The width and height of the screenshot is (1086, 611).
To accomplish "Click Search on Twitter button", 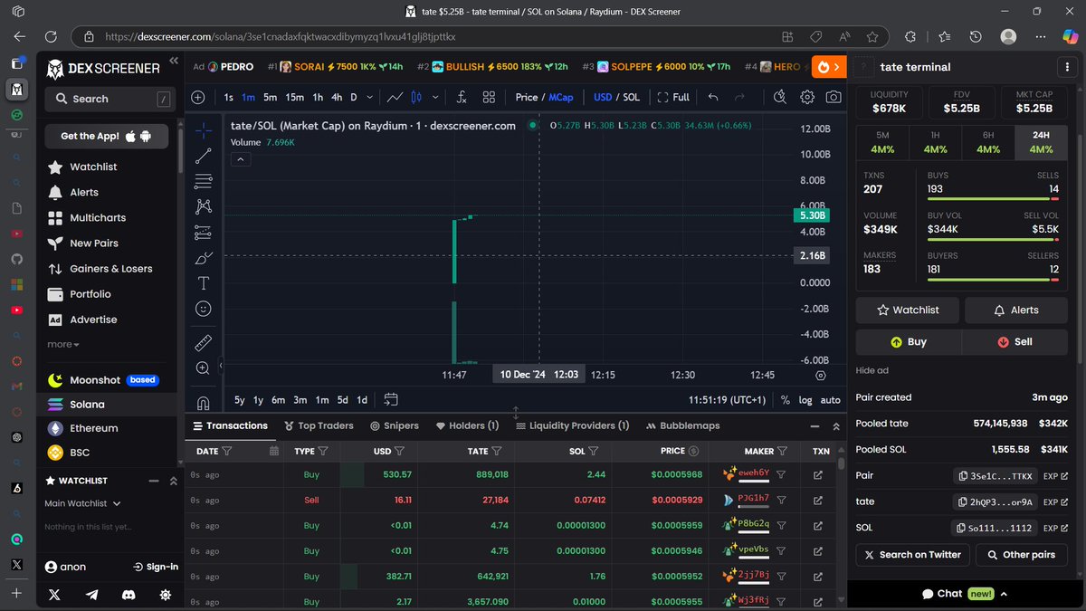I will click(x=912, y=555).
